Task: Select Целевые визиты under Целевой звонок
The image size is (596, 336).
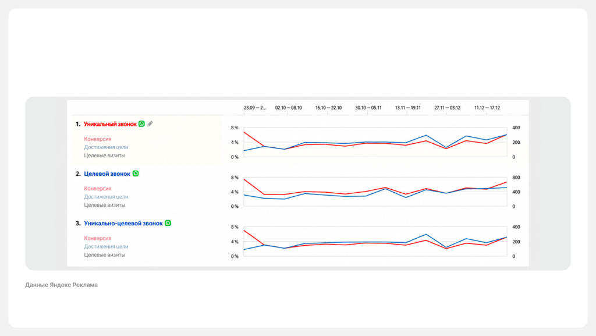Action: [105, 205]
